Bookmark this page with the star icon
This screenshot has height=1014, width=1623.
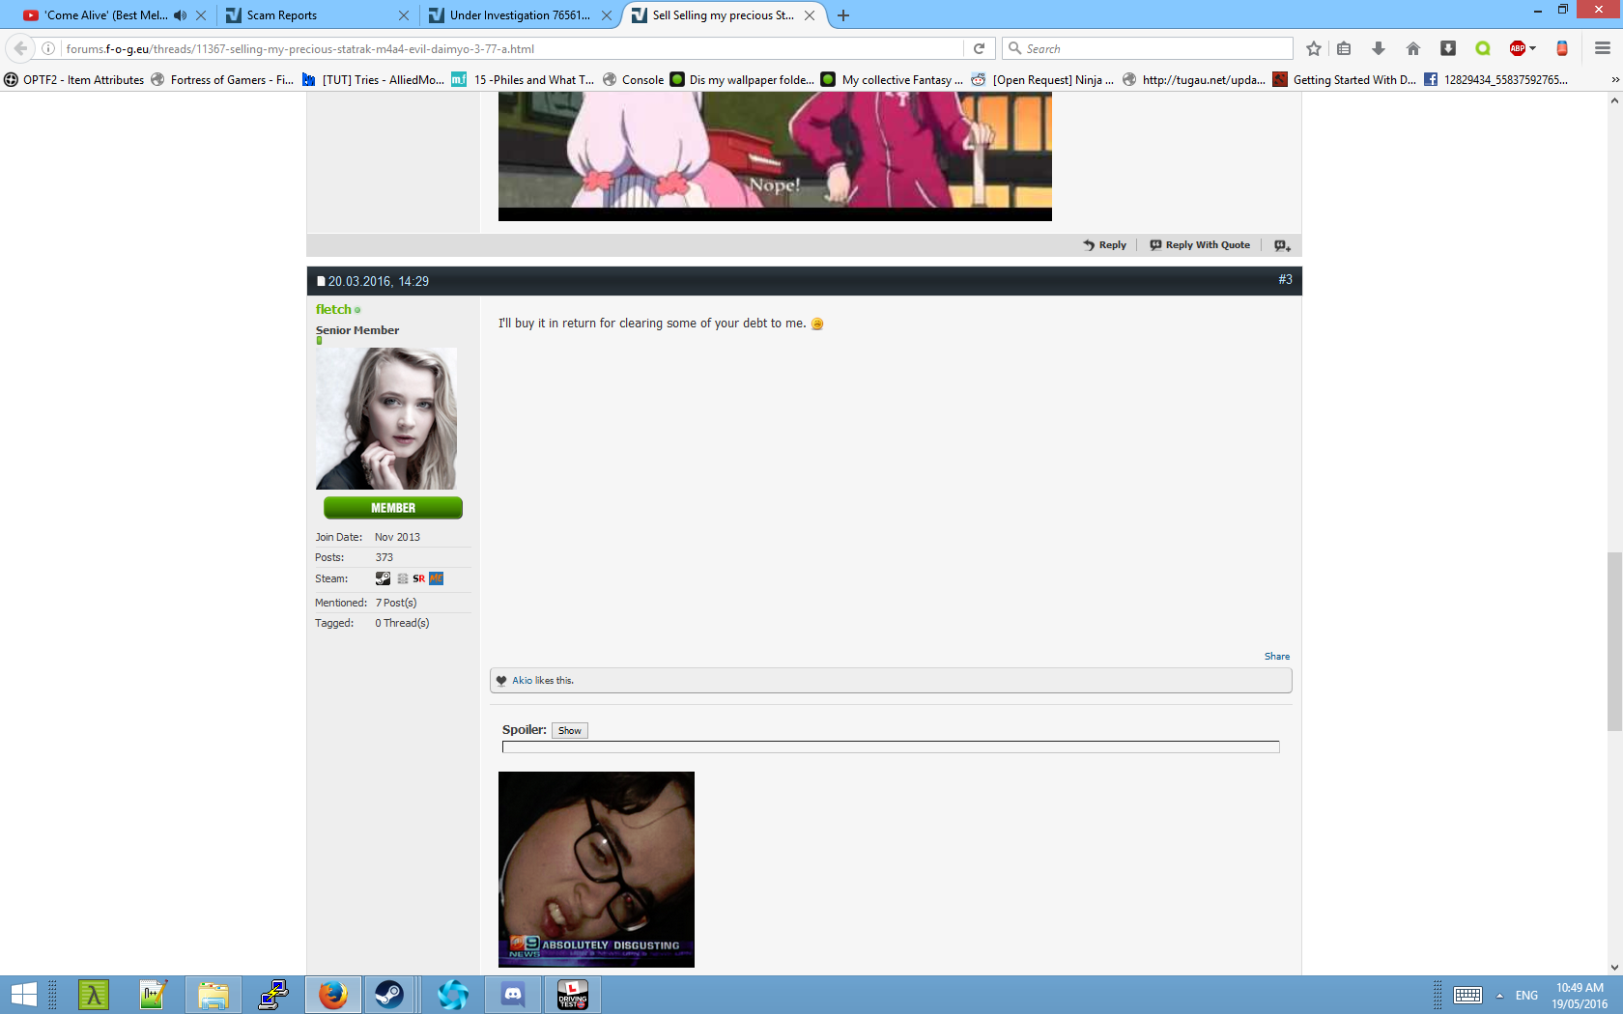tap(1313, 48)
